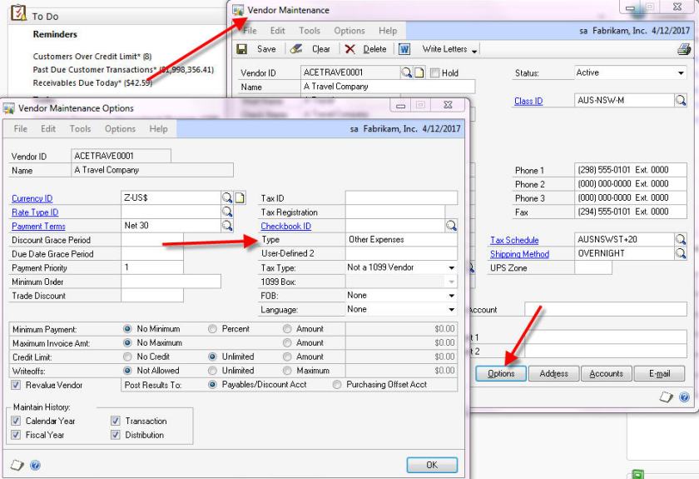Viewport: 699px width, 479px height.
Task: Click the Clear eraser icon in Vendor Maintenance
Action: 296,49
